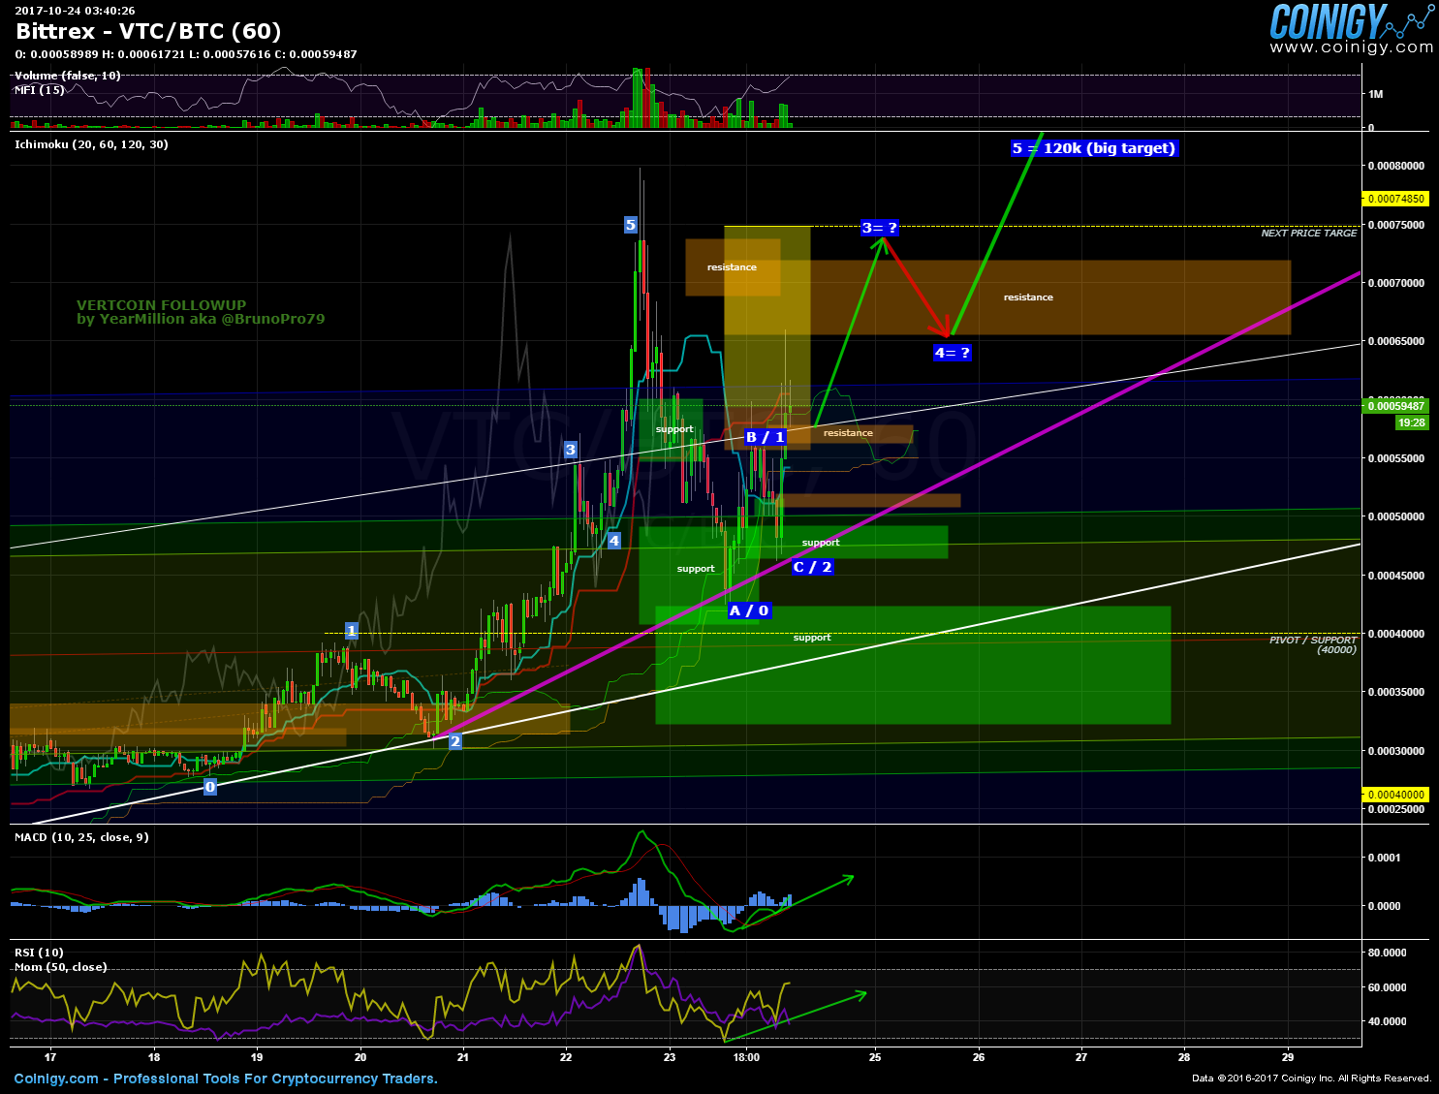Click the date label 19 on the time axis
This screenshot has height=1094, width=1439.
coord(257,1057)
